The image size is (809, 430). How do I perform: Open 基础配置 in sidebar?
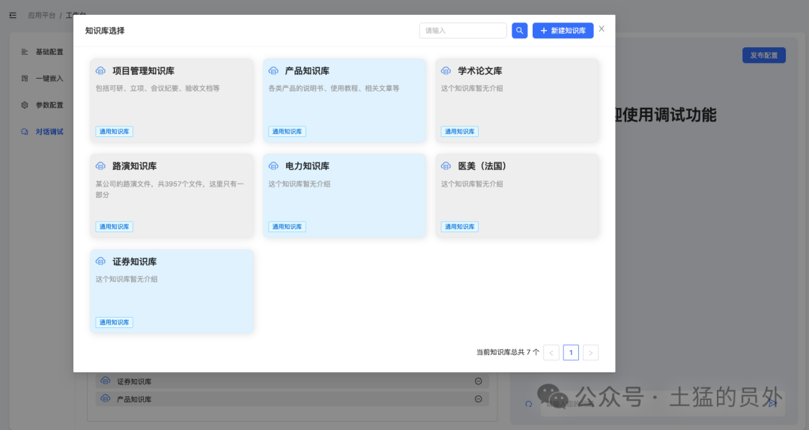49,52
